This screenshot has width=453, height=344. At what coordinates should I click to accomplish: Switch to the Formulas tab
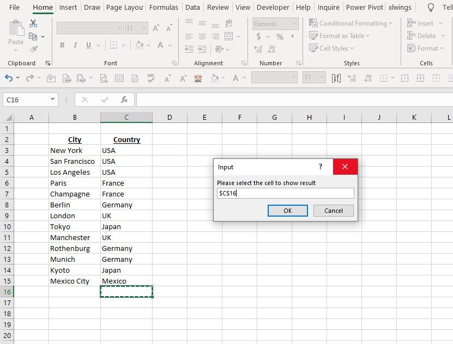tap(164, 7)
